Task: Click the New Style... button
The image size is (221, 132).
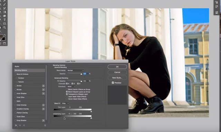Action: click(x=117, y=78)
